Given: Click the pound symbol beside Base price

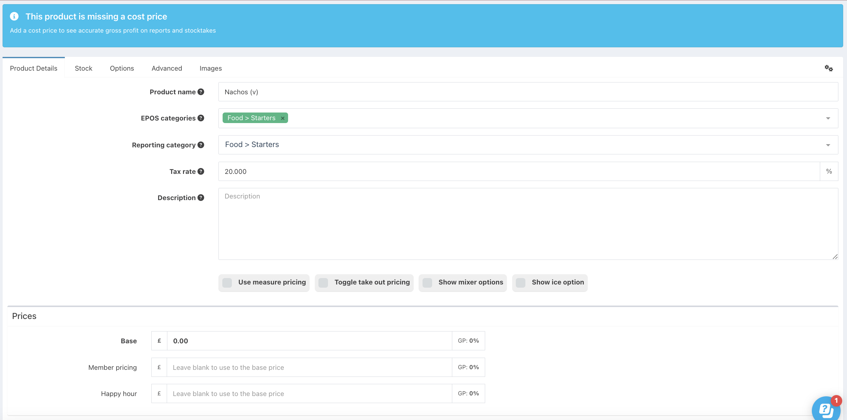Looking at the screenshot, I should click(159, 341).
